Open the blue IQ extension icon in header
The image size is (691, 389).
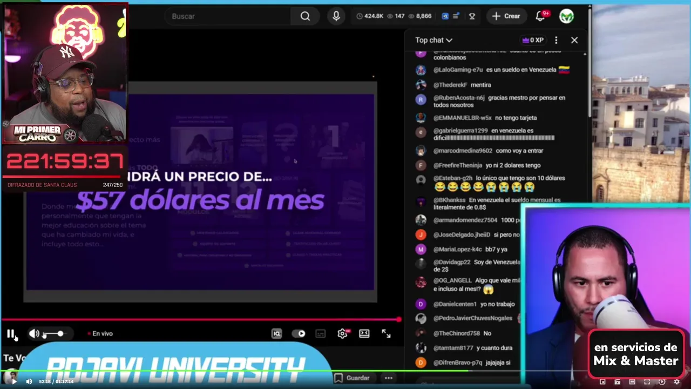tap(445, 16)
